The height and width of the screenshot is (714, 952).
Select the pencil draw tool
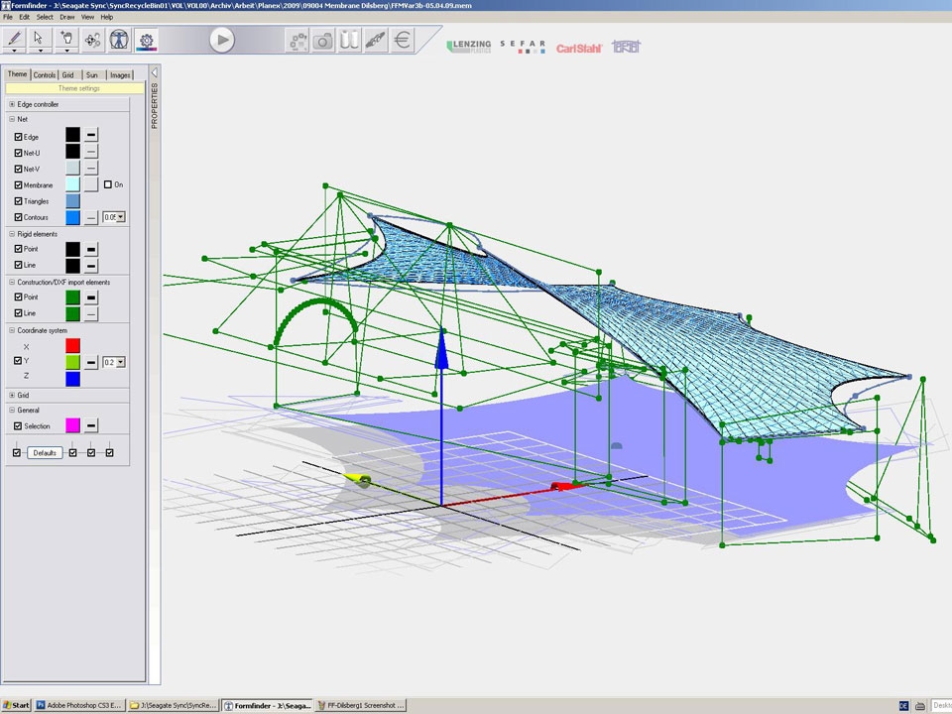[x=15, y=39]
